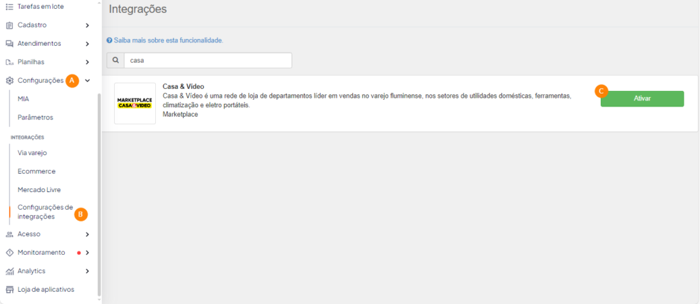Click the Configurações gear icon
This screenshot has height=304, width=700.
click(x=9, y=81)
